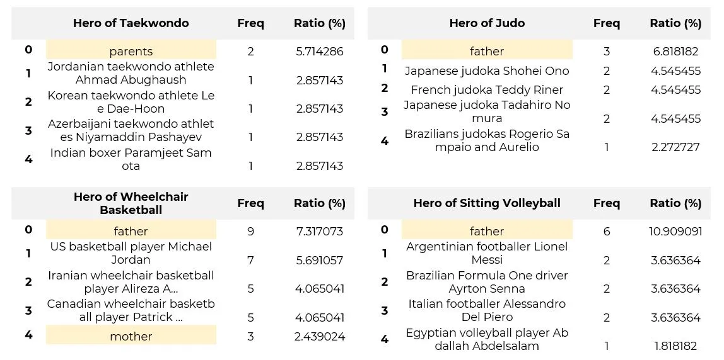Click the highlighted 'mother' cell in Wheelchair Basketball
The width and height of the screenshot is (724, 360).
coord(131,336)
